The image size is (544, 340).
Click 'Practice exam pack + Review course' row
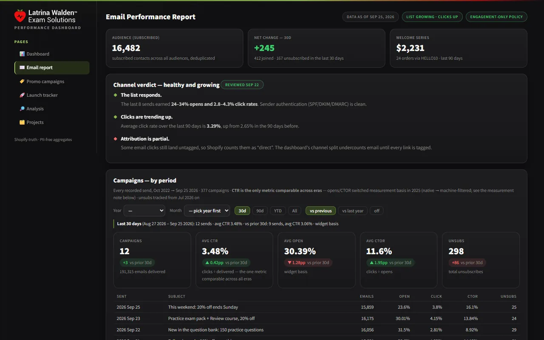coord(317,318)
